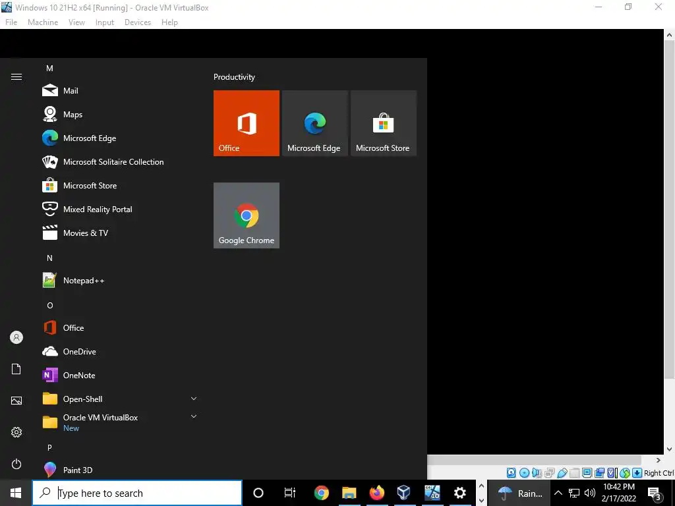
Task: Click the VirtualBox mouse integration status icon
Action: point(625,472)
